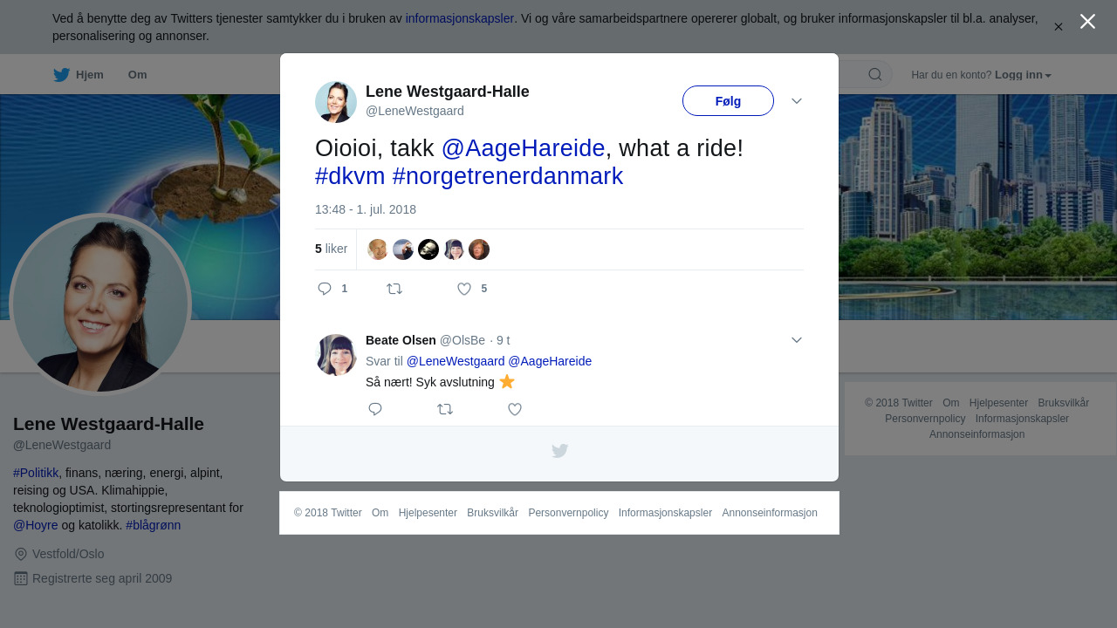Retweet Beate Olsen's reply icon
Image resolution: width=1117 pixels, height=628 pixels.
point(445,409)
